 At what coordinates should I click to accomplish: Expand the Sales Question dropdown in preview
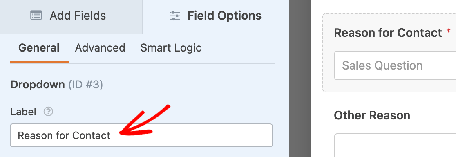[395, 65]
